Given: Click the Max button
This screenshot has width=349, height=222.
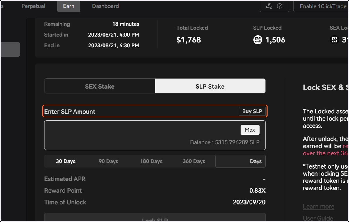Looking at the screenshot, I should coord(250,130).
